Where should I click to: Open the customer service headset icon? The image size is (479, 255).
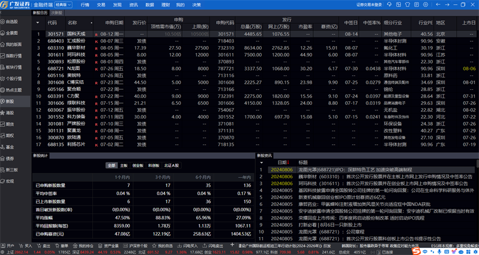point(389,5)
